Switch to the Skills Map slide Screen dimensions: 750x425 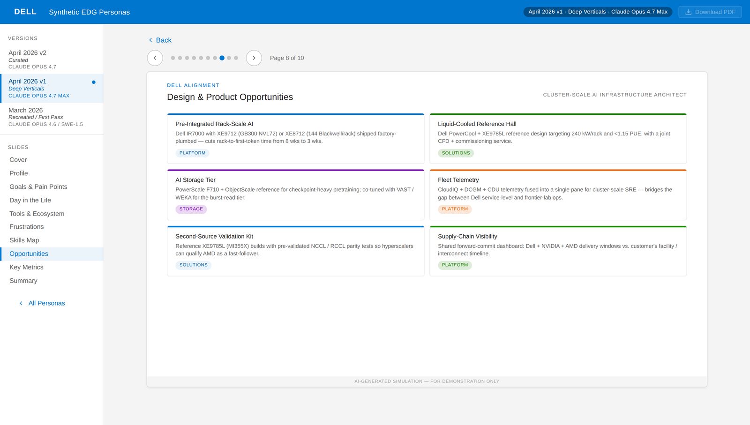click(x=24, y=240)
